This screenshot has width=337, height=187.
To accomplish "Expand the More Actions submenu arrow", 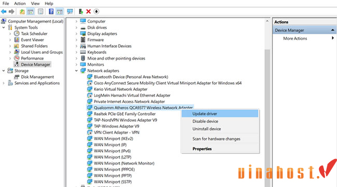I will 333,38.
